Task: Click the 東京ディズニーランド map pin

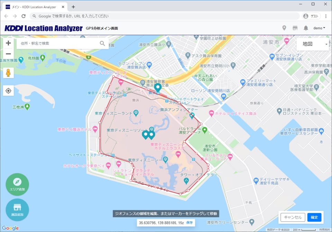Action: tap(136, 113)
